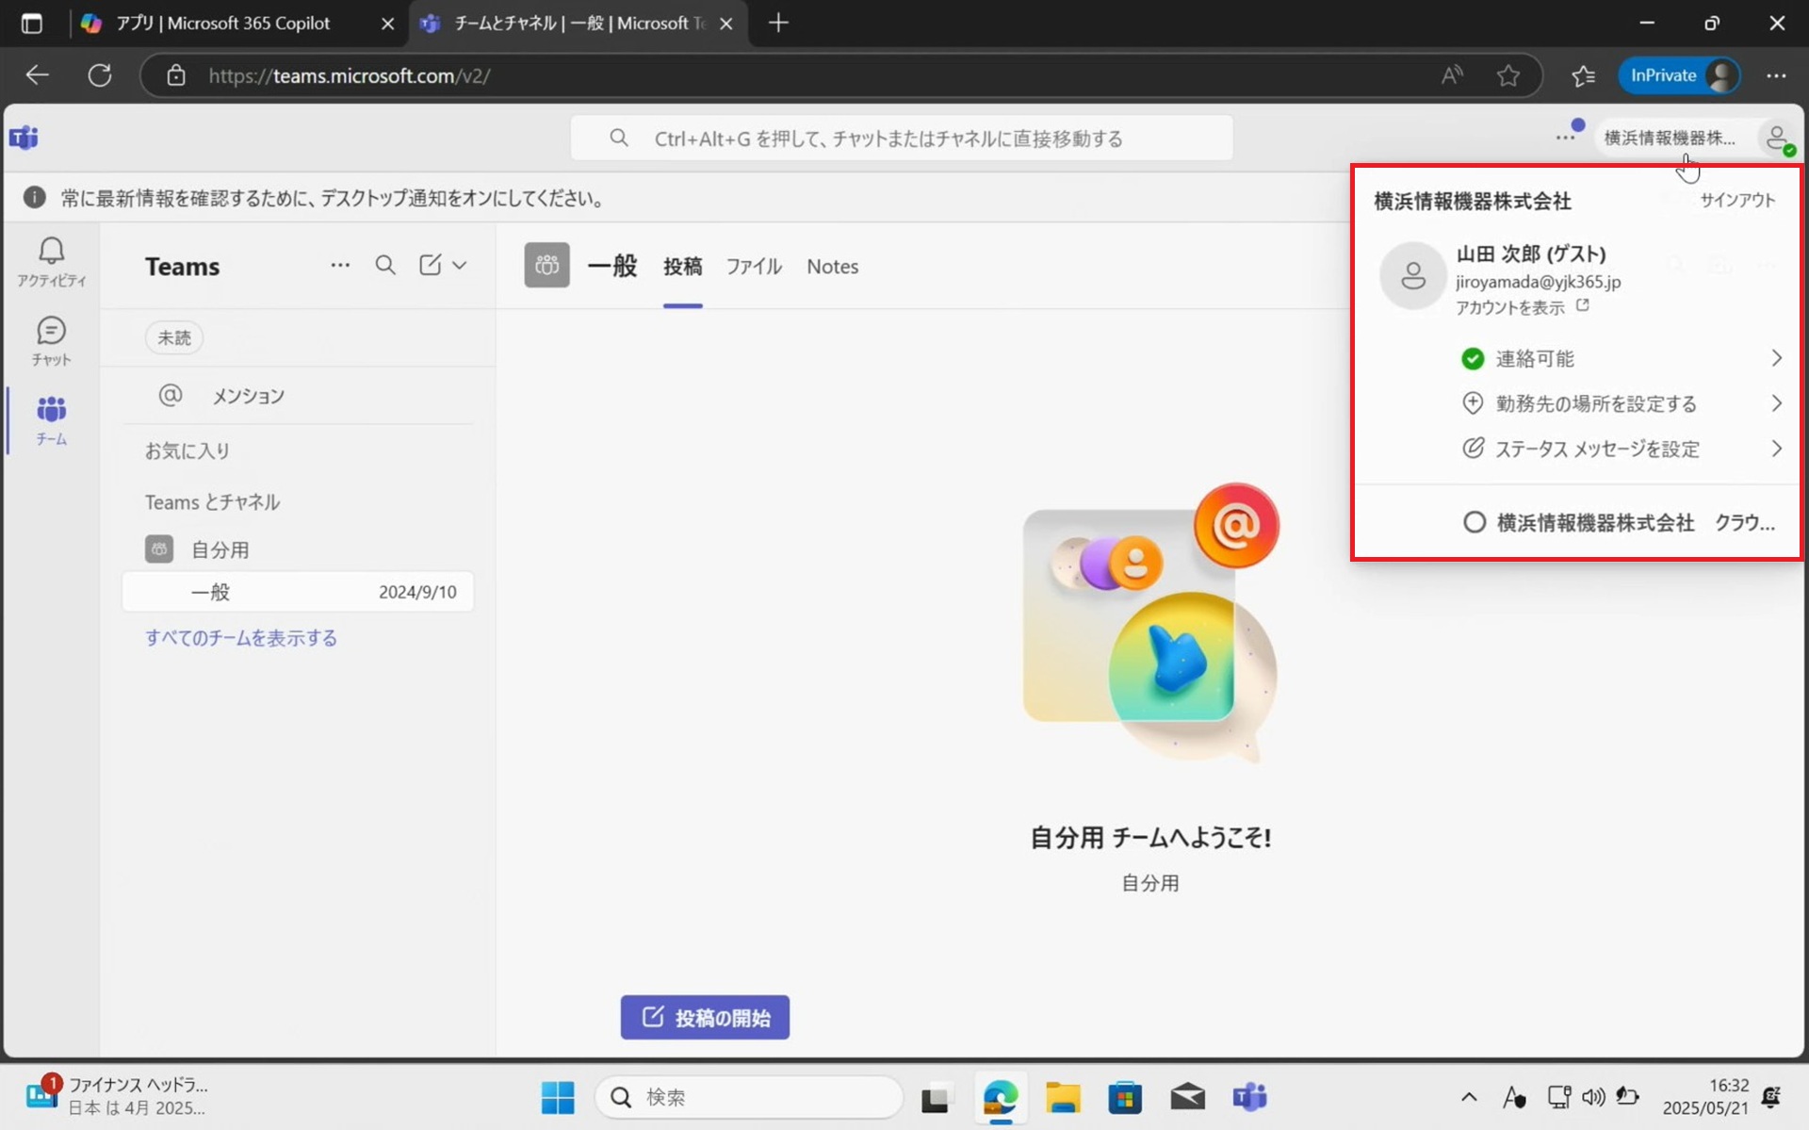
Task: Select the 横浜情報機器株式会社 radio button
Action: point(1474,522)
